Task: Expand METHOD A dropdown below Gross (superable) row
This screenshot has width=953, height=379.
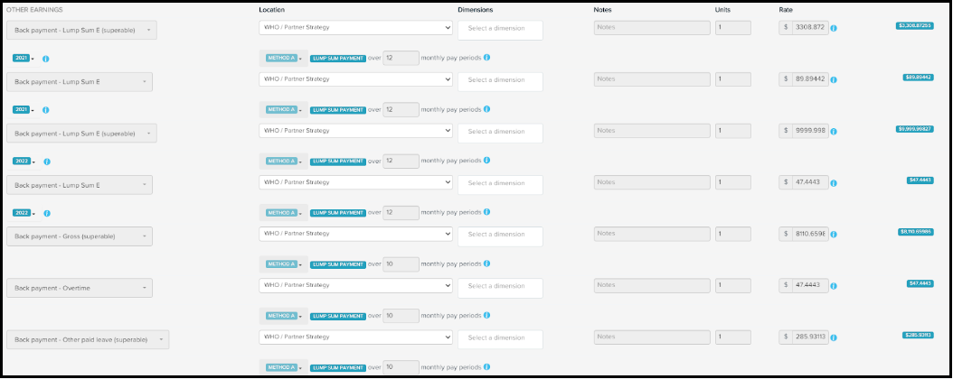Action: point(282,264)
